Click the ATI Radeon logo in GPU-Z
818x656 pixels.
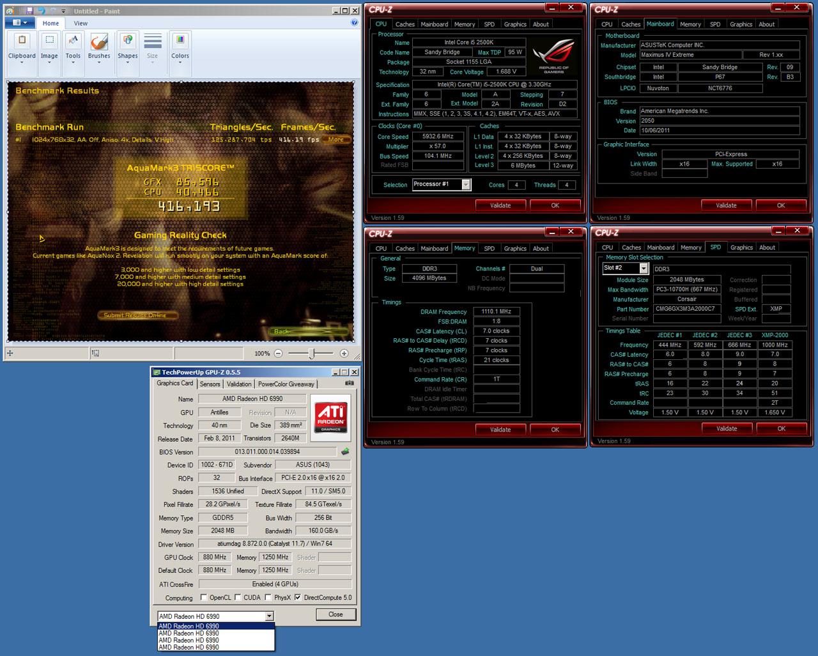click(330, 416)
